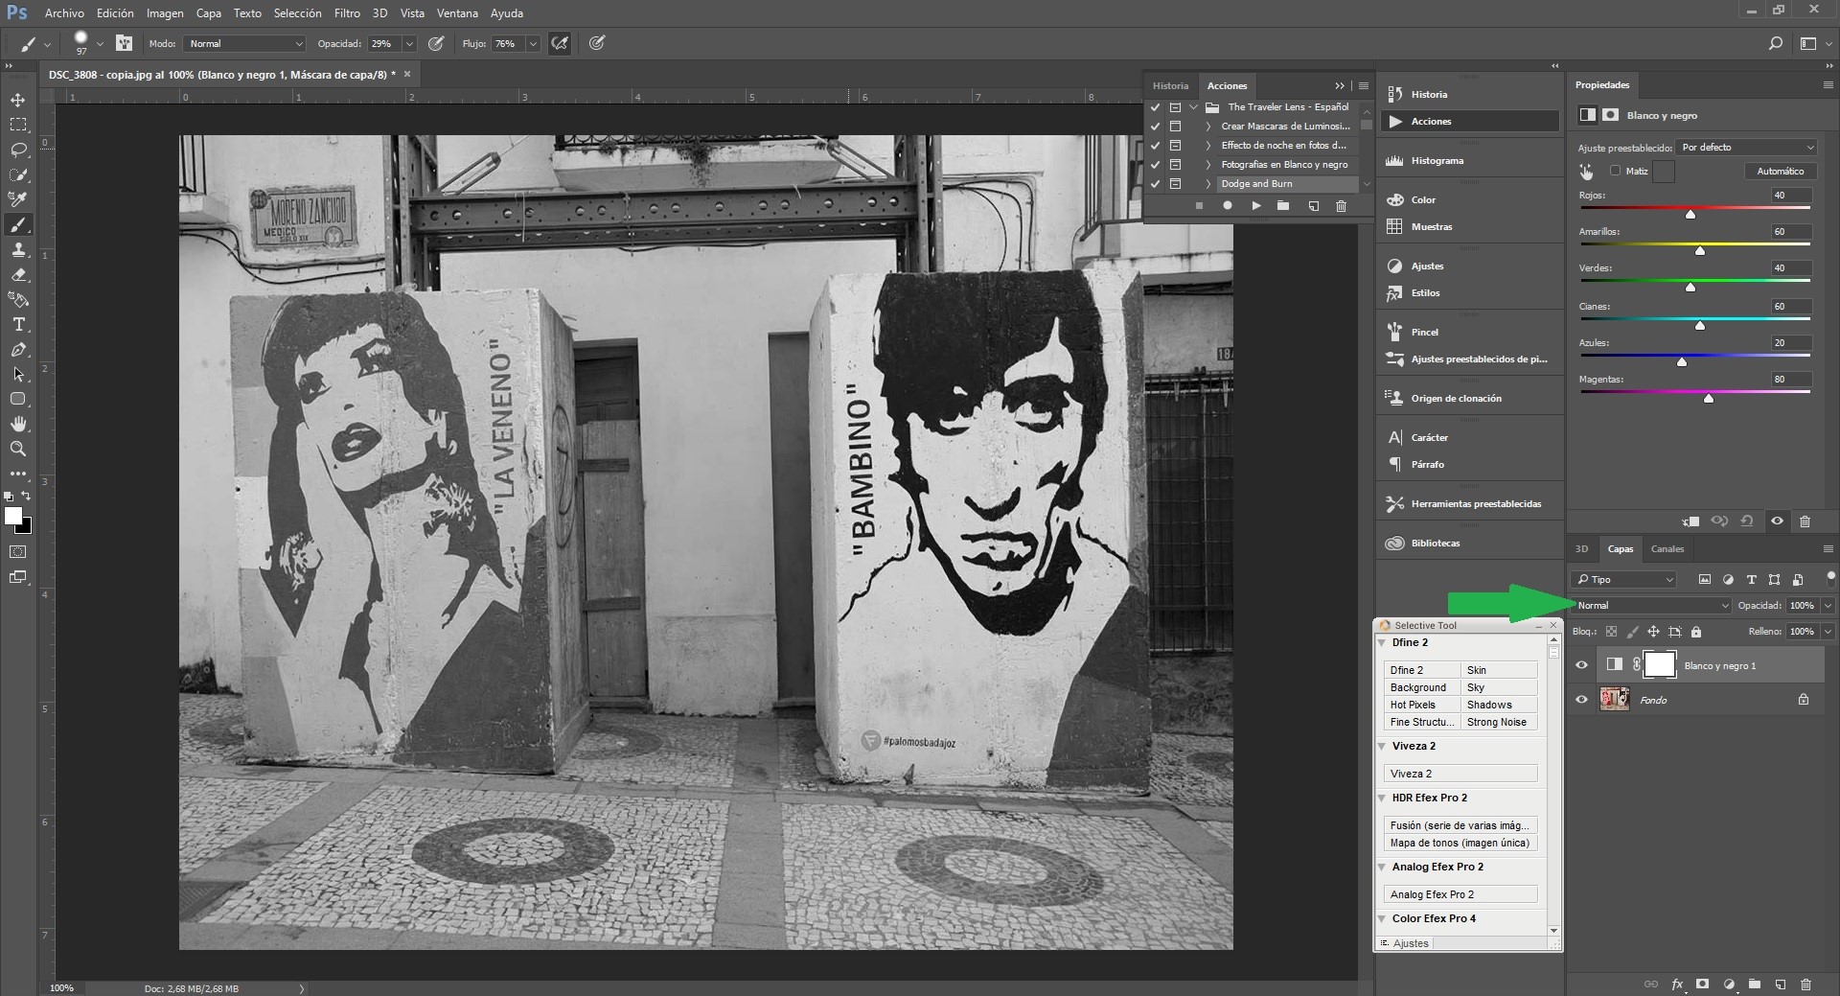This screenshot has height=996, width=1840.
Task: Select the Rectangle shape tool
Action: 18,399
